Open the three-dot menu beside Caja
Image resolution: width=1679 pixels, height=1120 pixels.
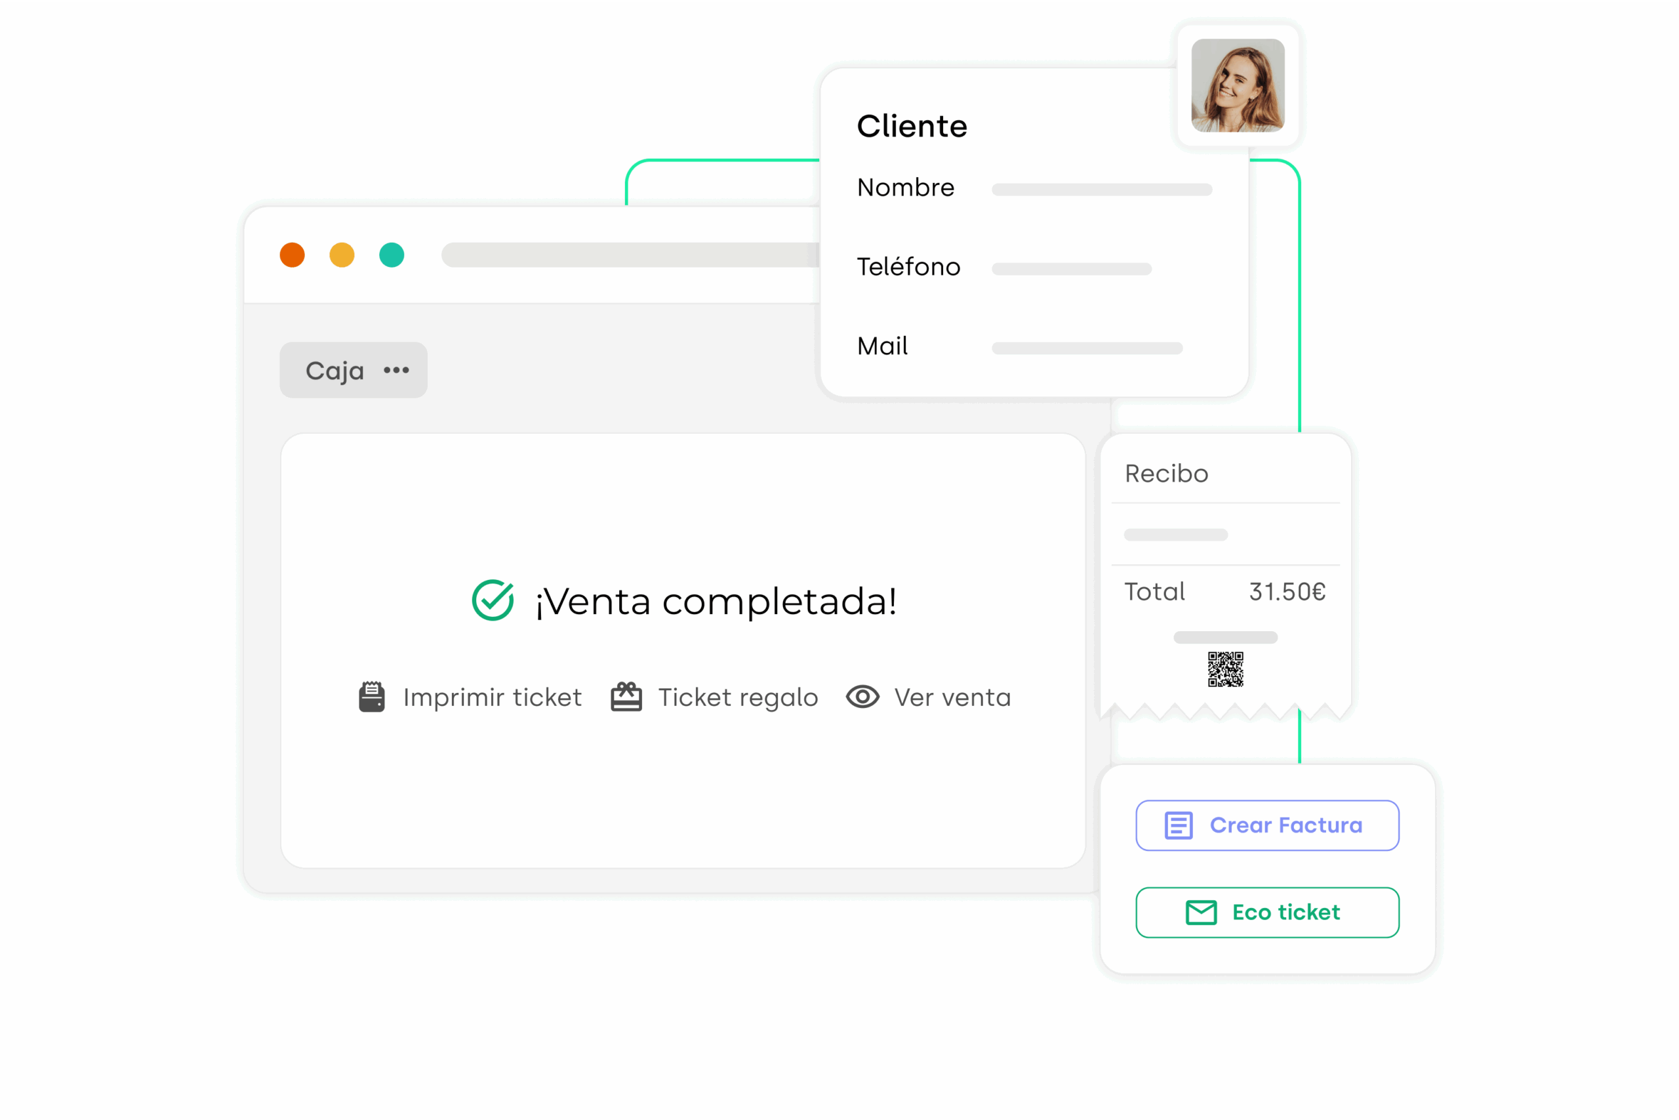point(396,370)
